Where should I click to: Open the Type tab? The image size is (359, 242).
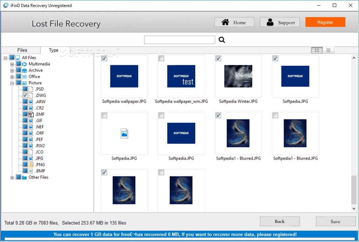click(x=54, y=50)
